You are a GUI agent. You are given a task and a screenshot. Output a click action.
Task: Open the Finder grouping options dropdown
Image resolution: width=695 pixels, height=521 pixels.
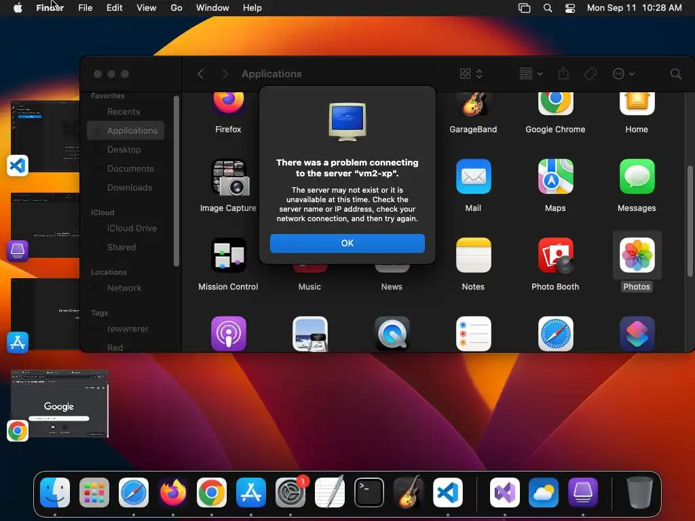(x=531, y=74)
